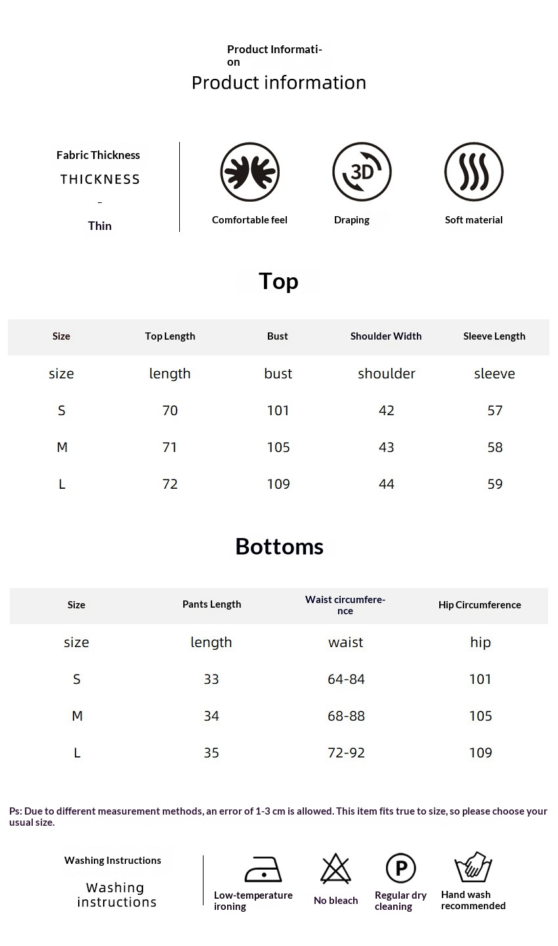
Task: Click the Low-temperature ironing icon
Action: pos(263,869)
